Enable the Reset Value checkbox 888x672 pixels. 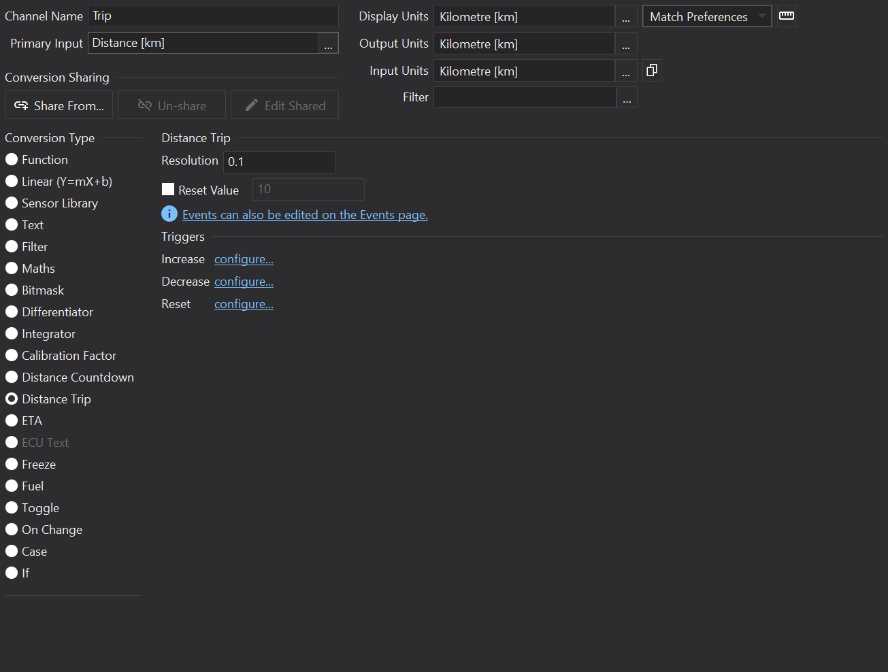click(168, 190)
